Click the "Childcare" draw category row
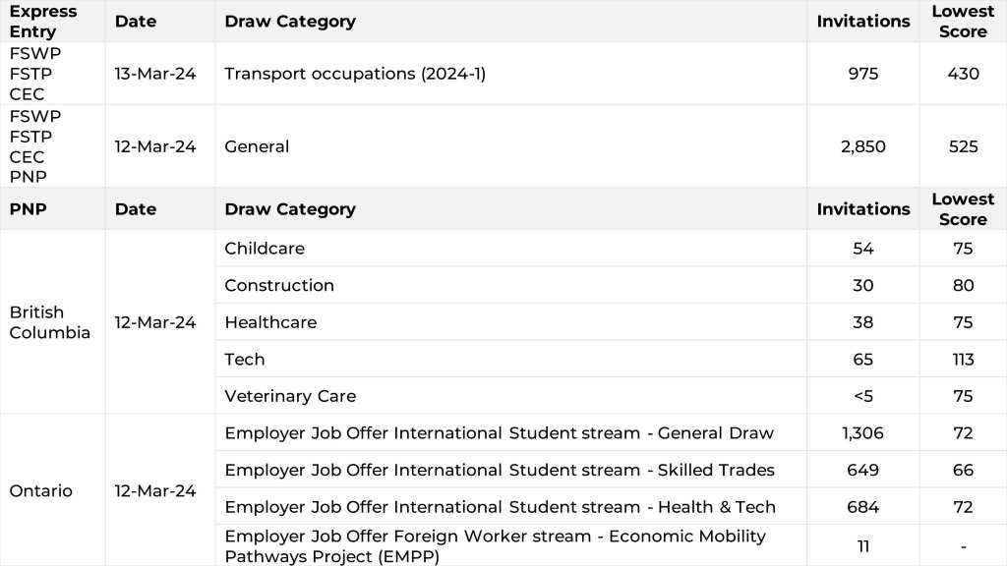Image resolution: width=1007 pixels, height=566 pixels. [265, 249]
